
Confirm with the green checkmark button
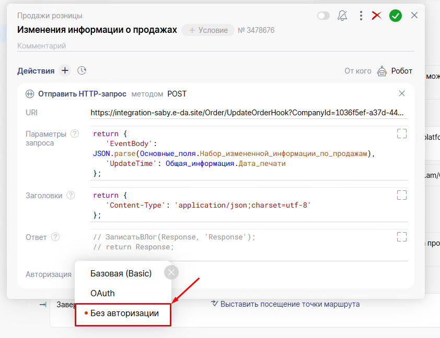[x=396, y=16]
